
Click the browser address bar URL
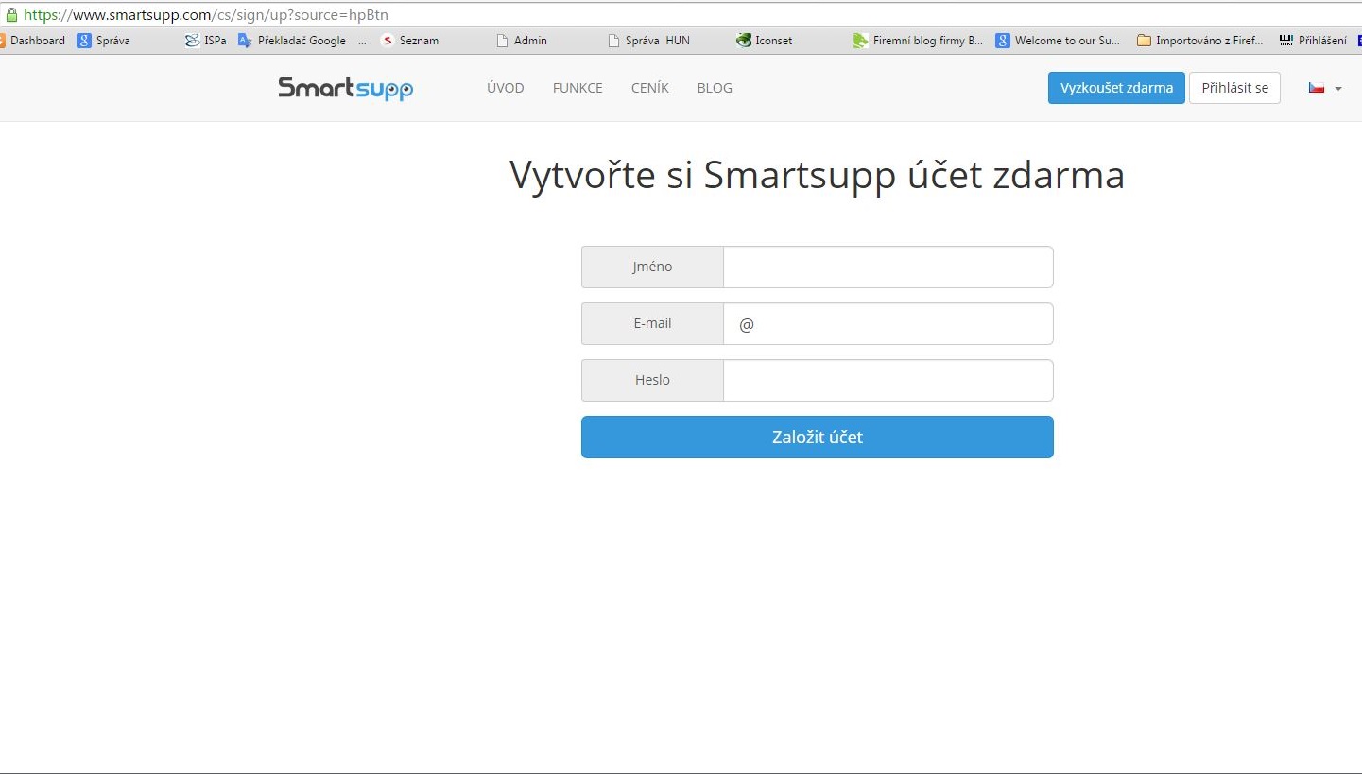pyautogui.click(x=205, y=15)
